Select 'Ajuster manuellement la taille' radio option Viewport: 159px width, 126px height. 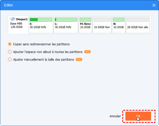[10, 59]
